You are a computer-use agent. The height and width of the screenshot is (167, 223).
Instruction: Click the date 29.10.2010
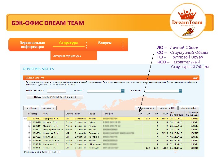176,133
